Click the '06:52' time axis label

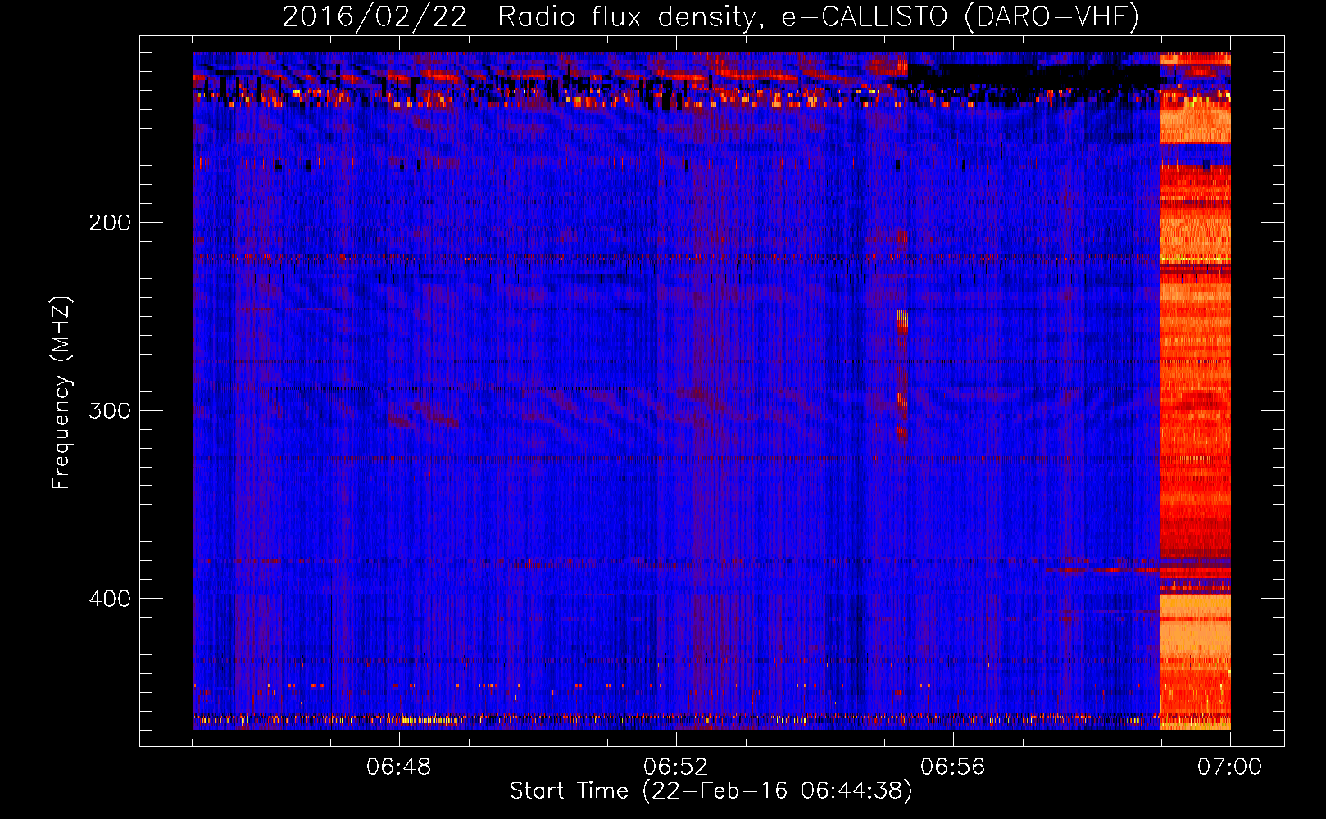pyautogui.click(x=676, y=767)
